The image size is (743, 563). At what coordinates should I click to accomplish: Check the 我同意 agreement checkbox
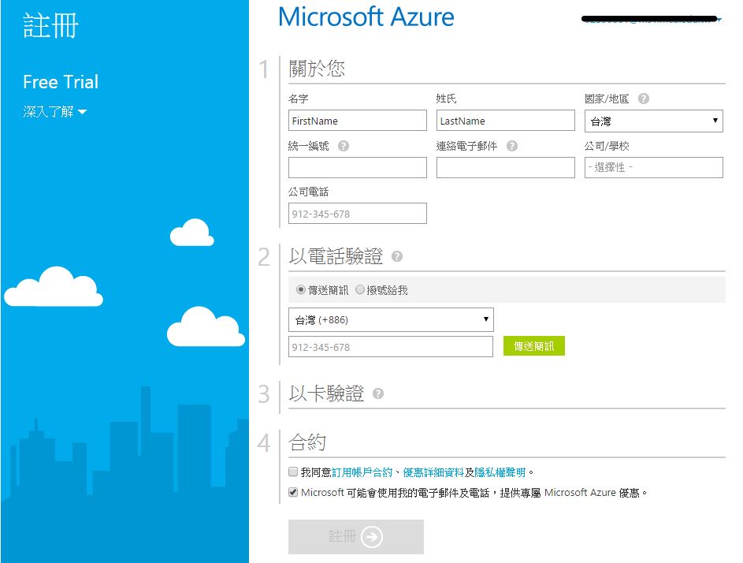(x=293, y=472)
